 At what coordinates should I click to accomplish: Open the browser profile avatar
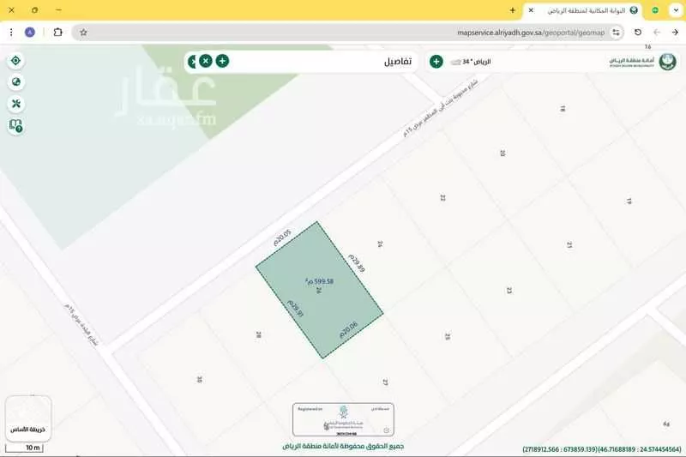pos(30,33)
